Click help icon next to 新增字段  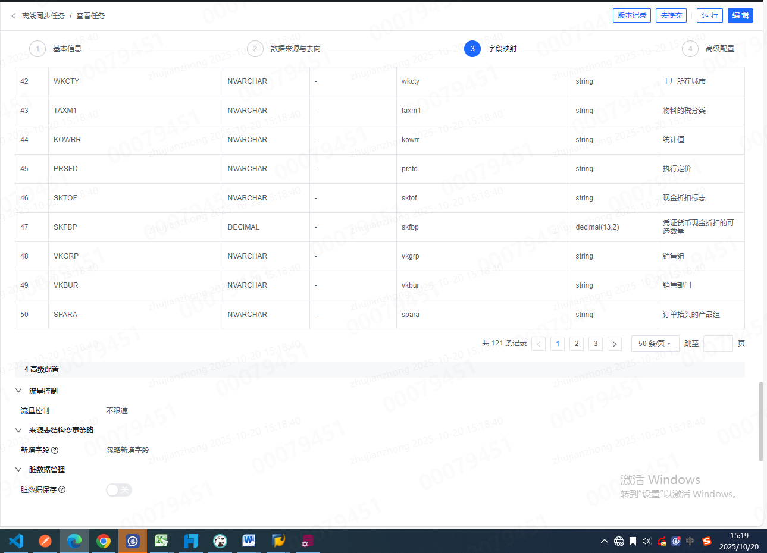click(55, 450)
